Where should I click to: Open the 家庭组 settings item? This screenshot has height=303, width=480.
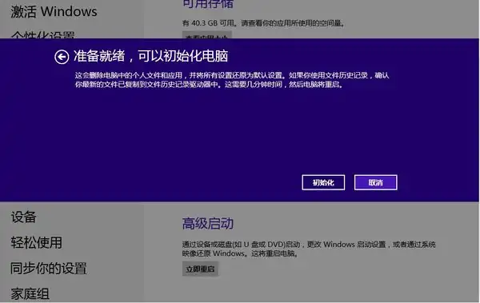[x=30, y=294]
